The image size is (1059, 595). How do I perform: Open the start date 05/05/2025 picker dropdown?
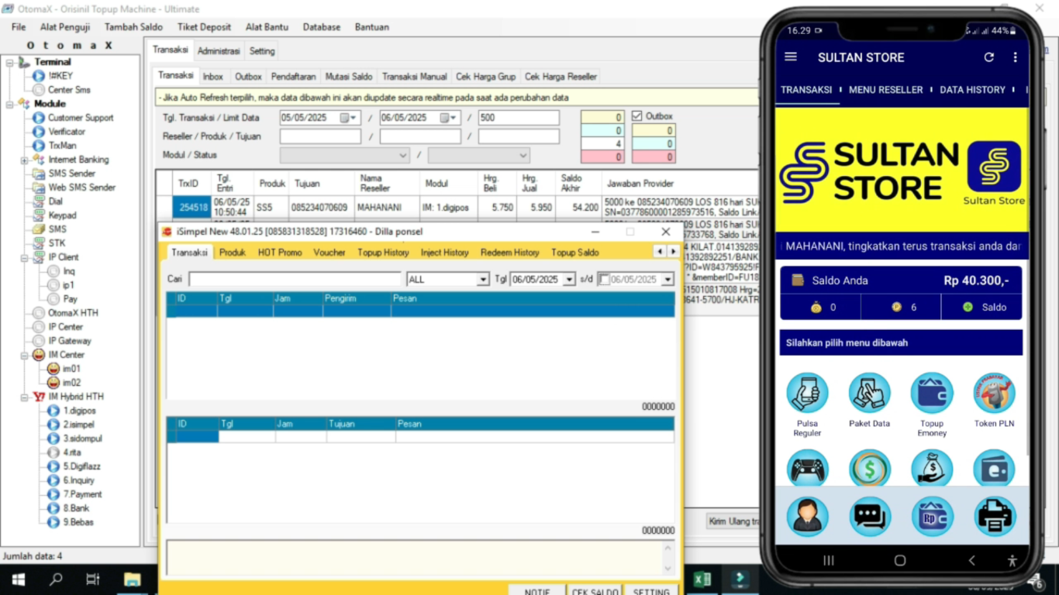click(354, 118)
